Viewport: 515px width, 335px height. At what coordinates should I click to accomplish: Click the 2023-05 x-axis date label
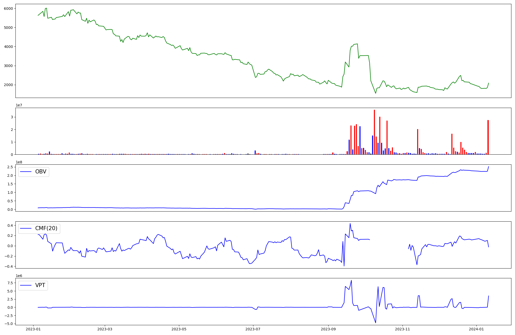click(x=179, y=329)
